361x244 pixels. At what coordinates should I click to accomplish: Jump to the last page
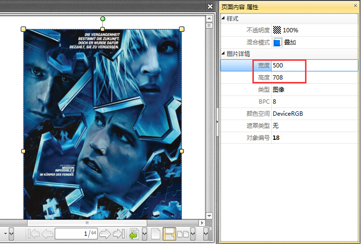pos(119,234)
